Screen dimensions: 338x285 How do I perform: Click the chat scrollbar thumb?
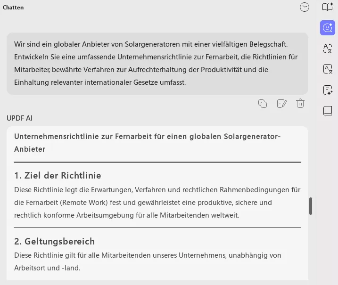point(311,206)
